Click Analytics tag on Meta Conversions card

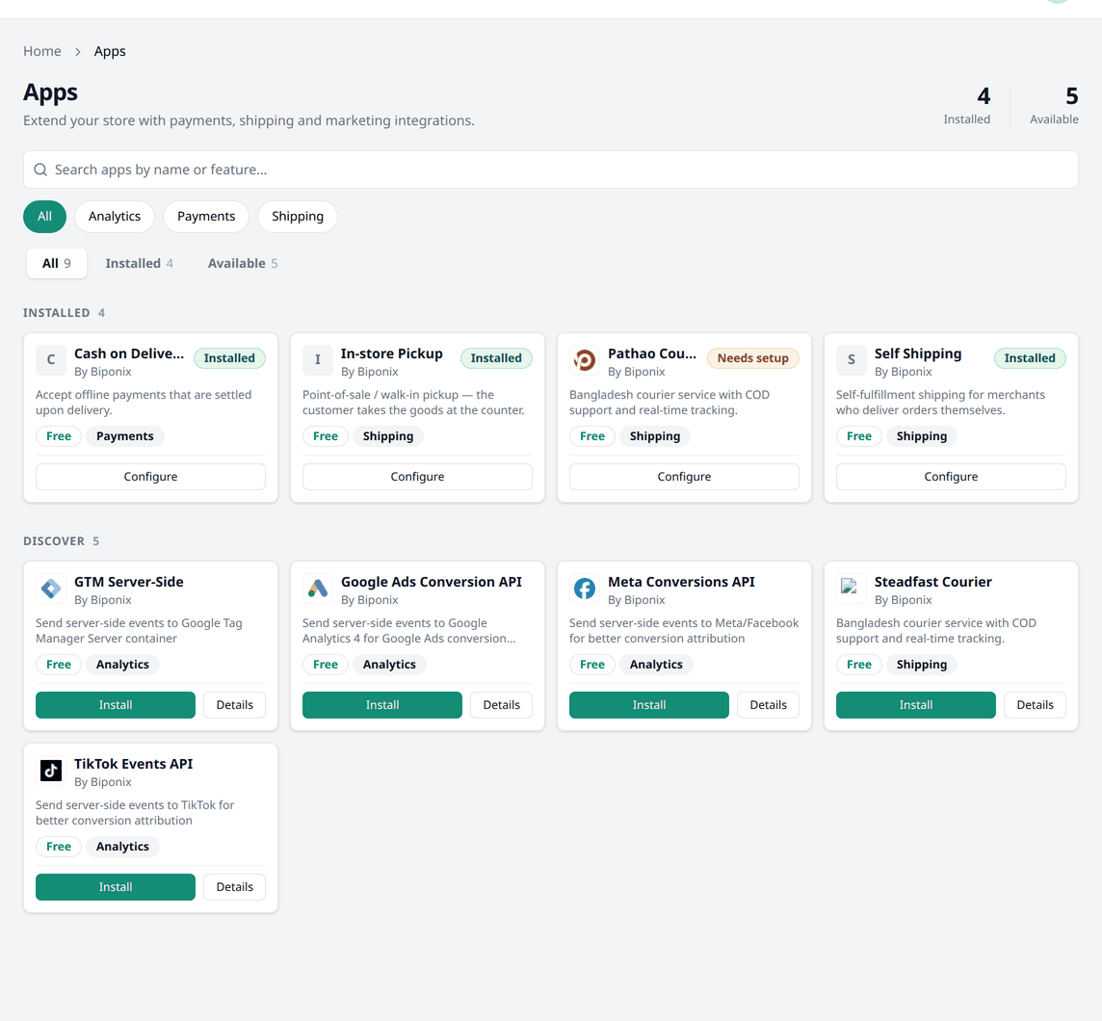click(x=656, y=665)
